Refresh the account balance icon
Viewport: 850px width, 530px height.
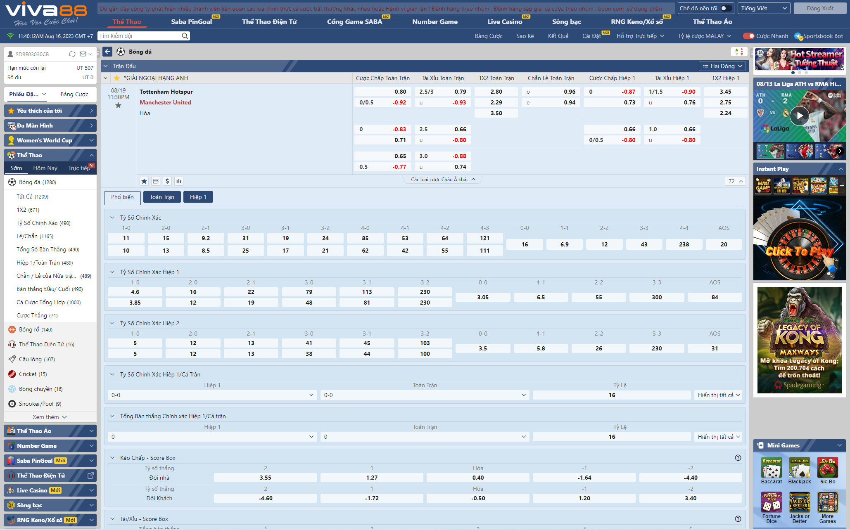[72, 54]
